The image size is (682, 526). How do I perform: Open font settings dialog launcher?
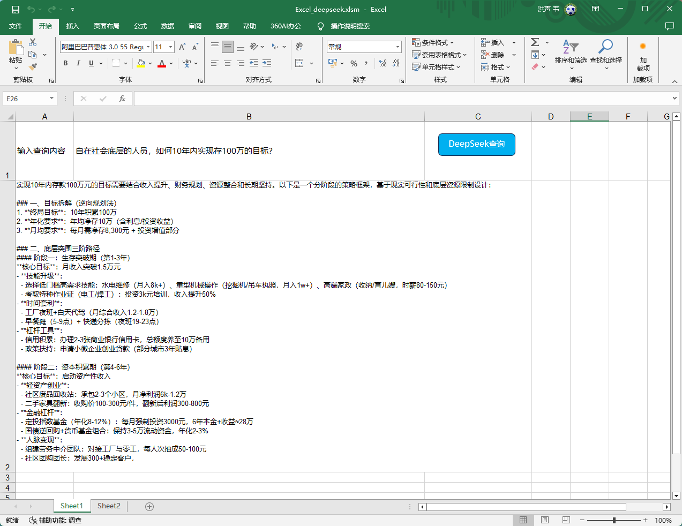coord(200,81)
